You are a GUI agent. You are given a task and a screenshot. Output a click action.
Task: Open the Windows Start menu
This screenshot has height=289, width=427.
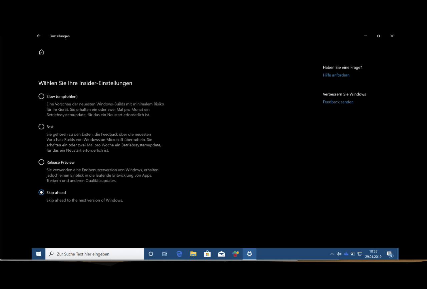pyautogui.click(x=38, y=254)
